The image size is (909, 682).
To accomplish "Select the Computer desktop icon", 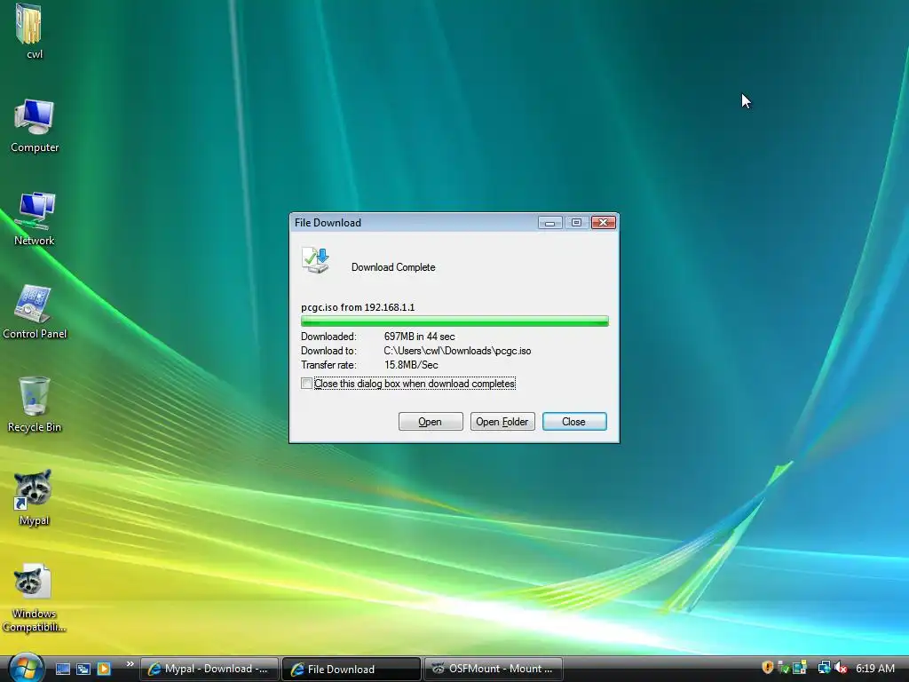I will tap(35, 118).
